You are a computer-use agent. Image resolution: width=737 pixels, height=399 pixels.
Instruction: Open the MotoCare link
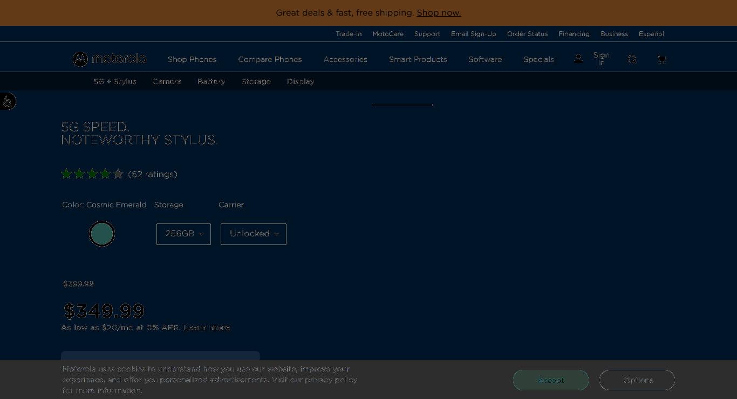click(388, 34)
